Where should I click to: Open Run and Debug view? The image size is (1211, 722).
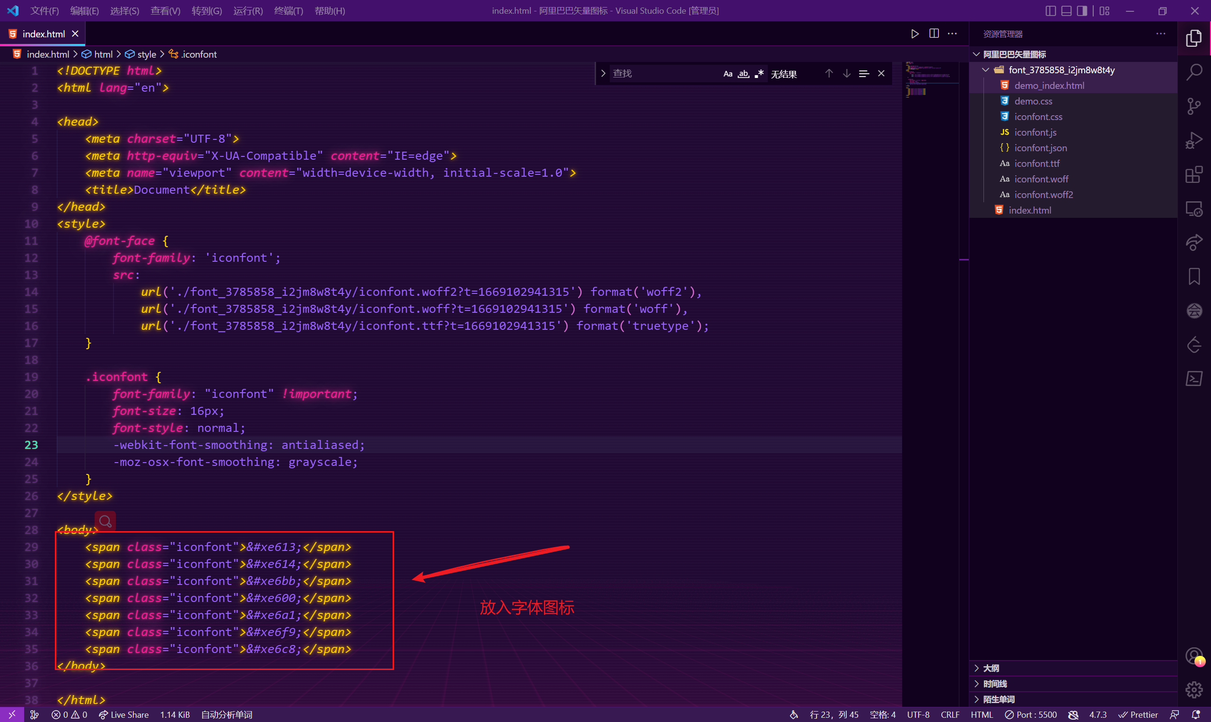coord(1193,141)
